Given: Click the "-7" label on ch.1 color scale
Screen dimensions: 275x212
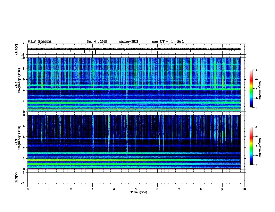Looking at the screenshot, I should pos(256,107).
